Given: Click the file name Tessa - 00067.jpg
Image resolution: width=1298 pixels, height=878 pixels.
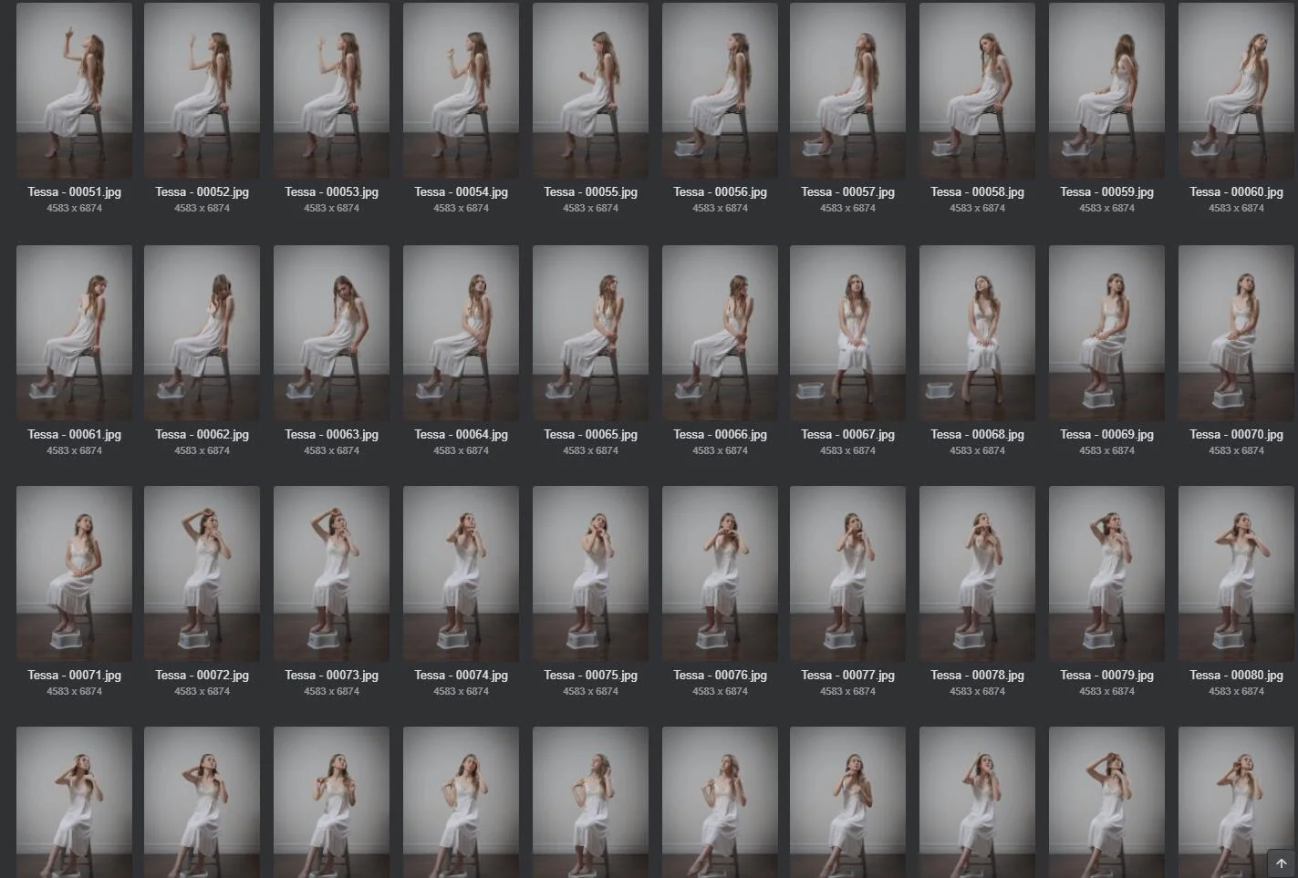Looking at the screenshot, I should coord(847,435).
